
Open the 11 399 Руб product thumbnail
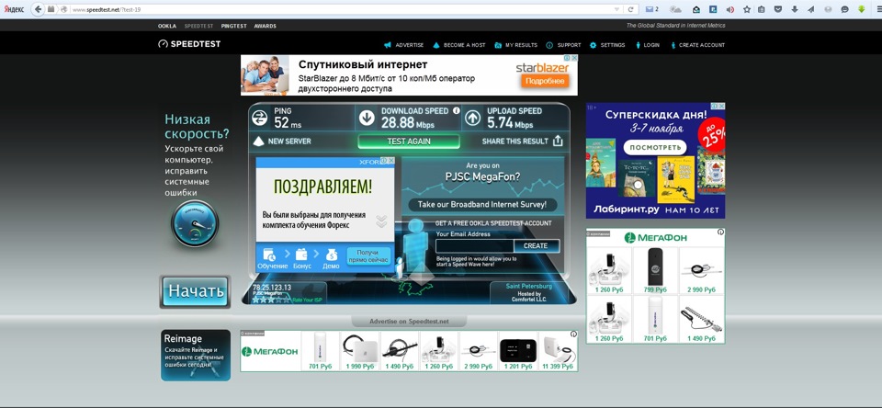(x=558, y=351)
